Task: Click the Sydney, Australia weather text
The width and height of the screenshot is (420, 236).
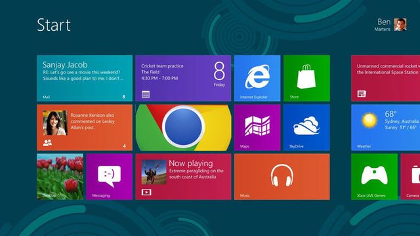Action: click(x=402, y=121)
